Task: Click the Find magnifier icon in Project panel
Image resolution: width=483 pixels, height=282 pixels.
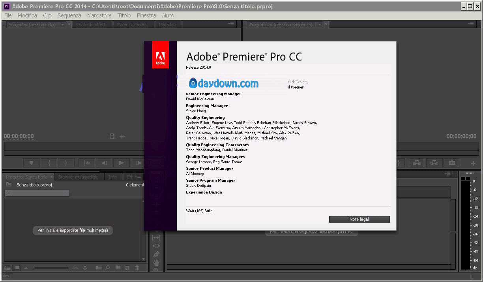Action: [107, 268]
